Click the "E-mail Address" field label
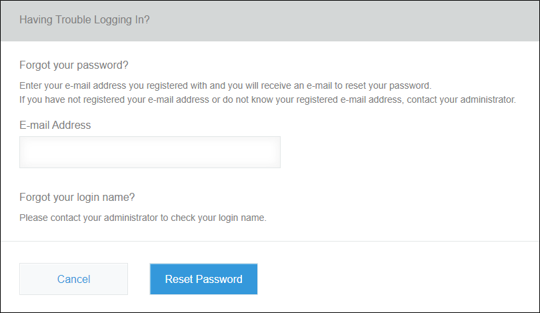This screenshot has width=540, height=313. (x=55, y=125)
